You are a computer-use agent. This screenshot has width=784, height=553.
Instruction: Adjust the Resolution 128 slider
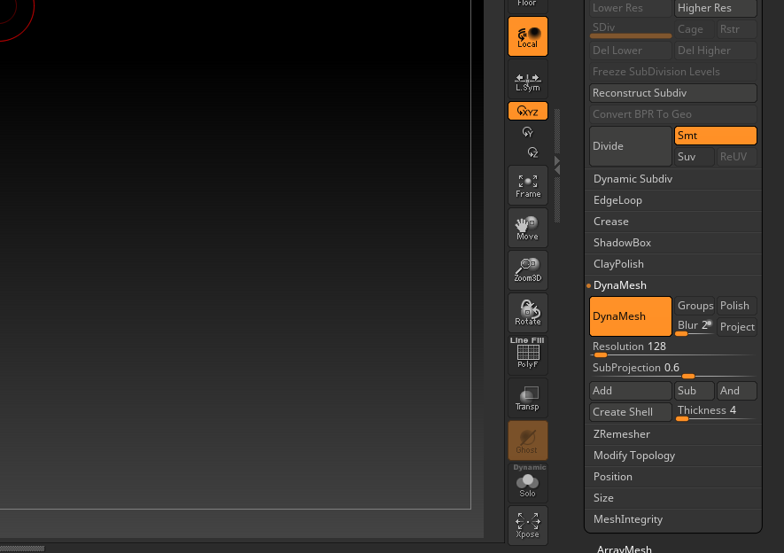[x=673, y=348]
